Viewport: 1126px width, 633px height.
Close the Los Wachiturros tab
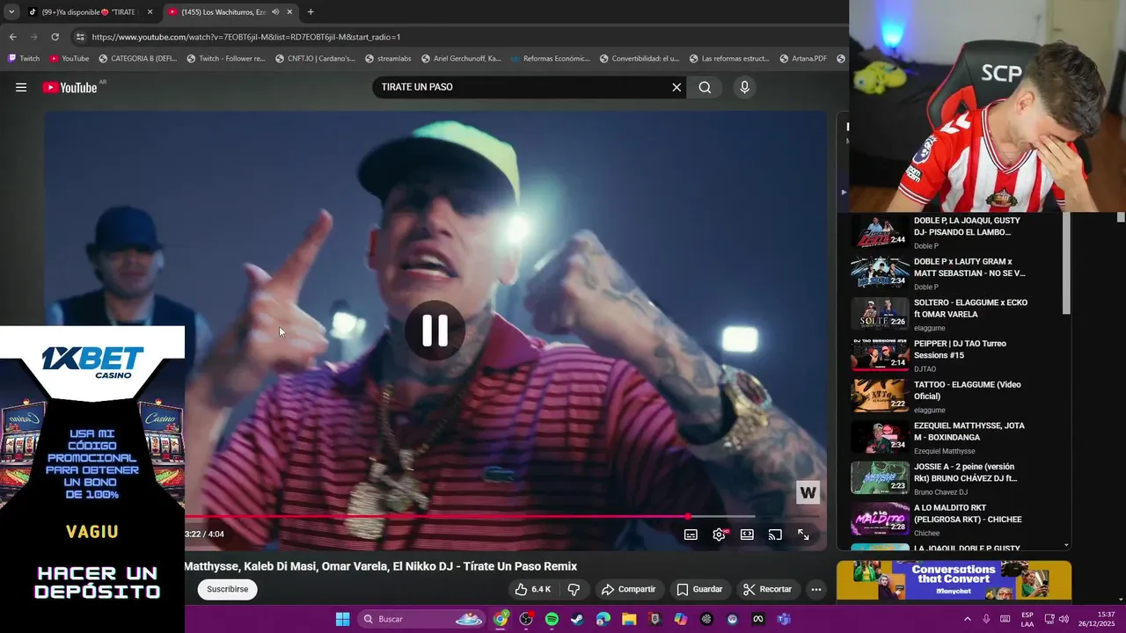click(x=289, y=12)
